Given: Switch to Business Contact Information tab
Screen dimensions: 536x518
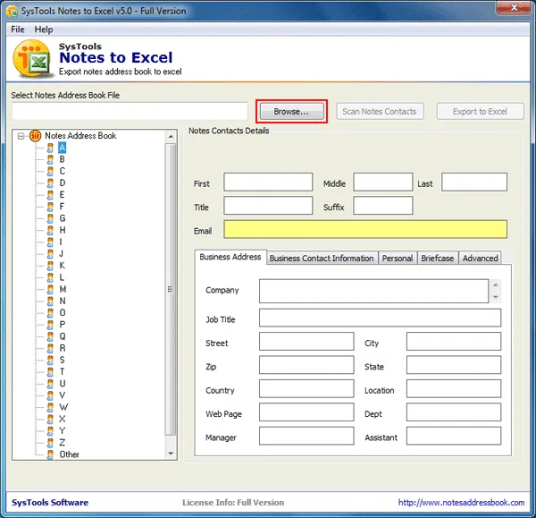Looking at the screenshot, I should 322,259.
